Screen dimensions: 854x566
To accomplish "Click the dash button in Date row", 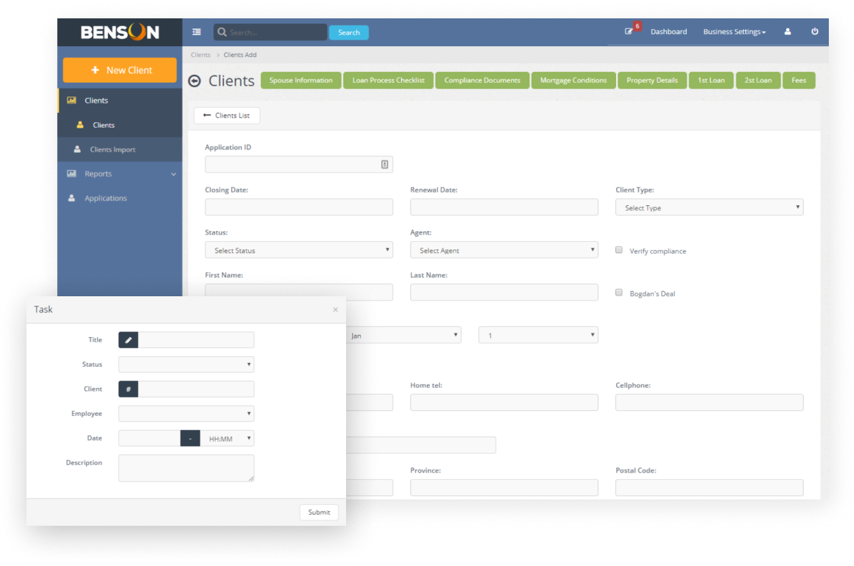I will coord(190,439).
